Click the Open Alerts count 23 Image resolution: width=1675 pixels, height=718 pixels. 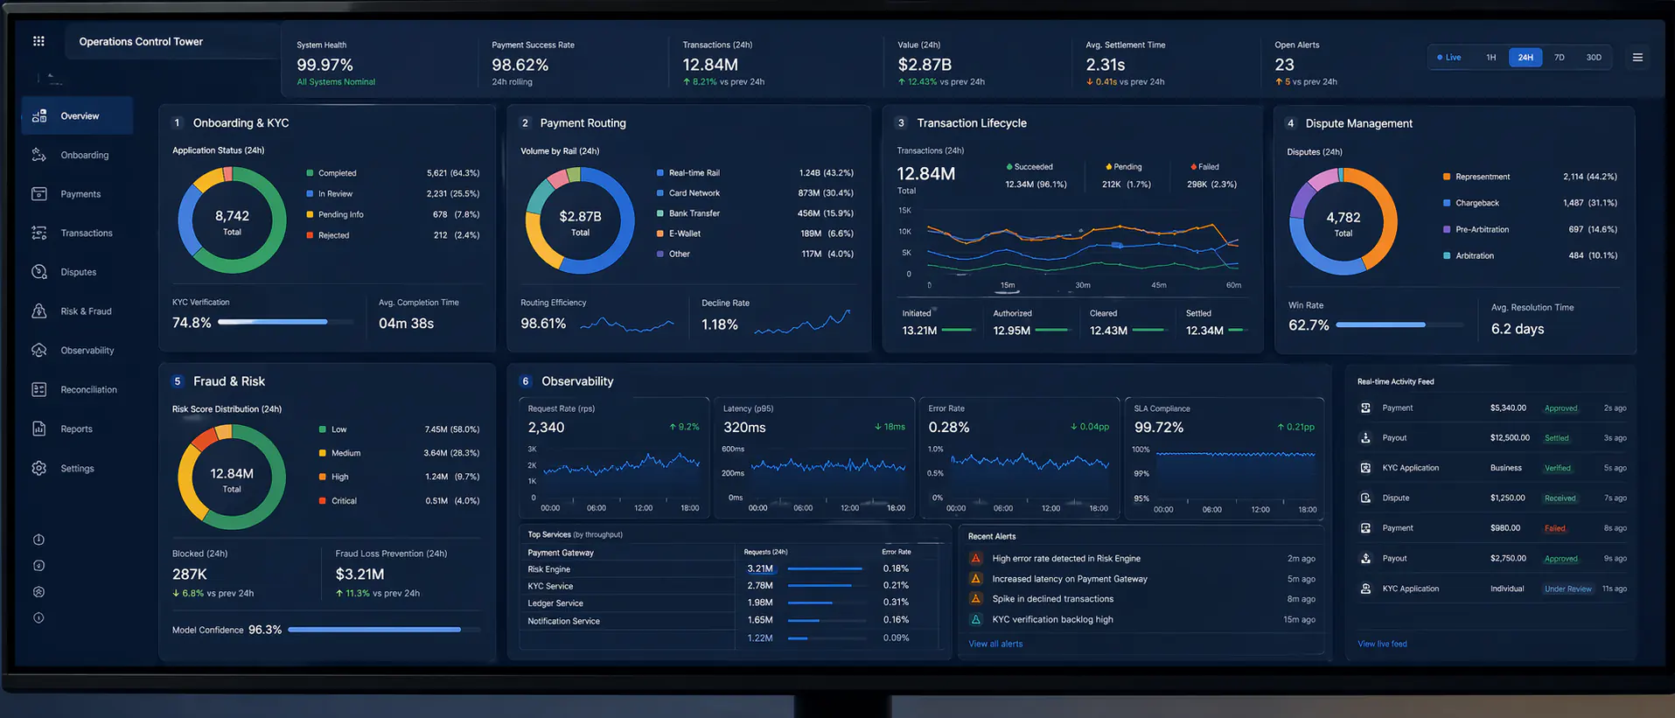pos(1284,65)
